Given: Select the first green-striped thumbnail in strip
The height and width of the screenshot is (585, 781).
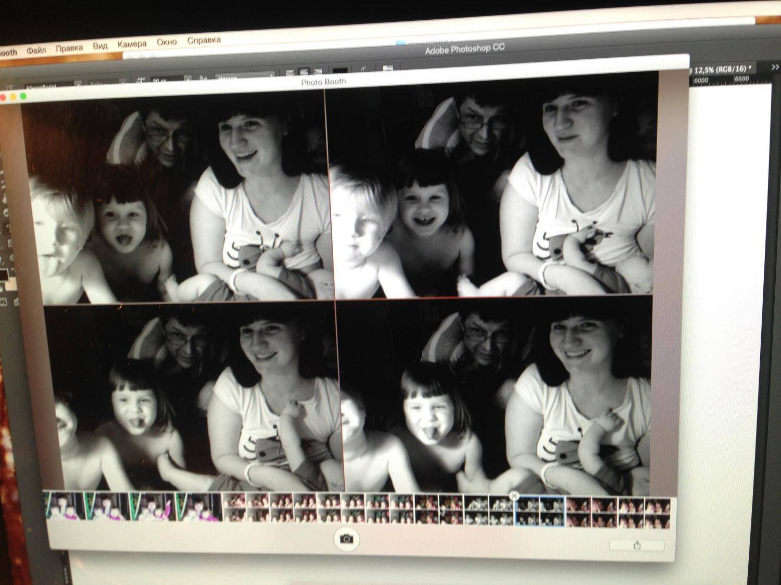Looking at the screenshot, I should coord(65,507).
